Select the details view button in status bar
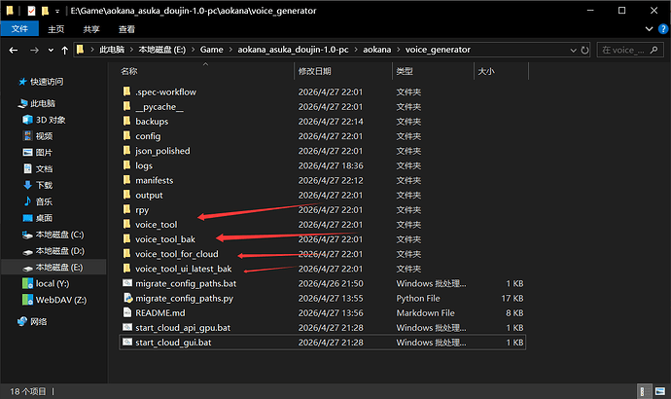The width and height of the screenshot is (671, 399). 645,391
